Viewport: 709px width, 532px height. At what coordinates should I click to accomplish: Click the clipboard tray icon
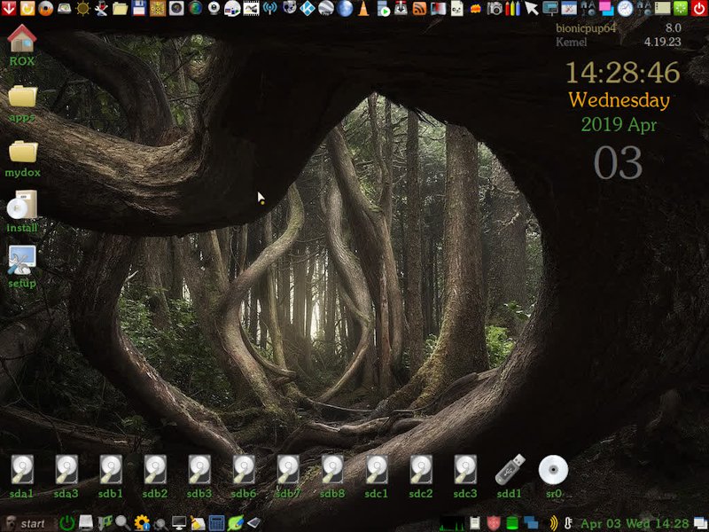[x=475, y=523]
